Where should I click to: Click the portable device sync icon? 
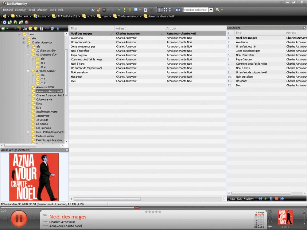104,10
